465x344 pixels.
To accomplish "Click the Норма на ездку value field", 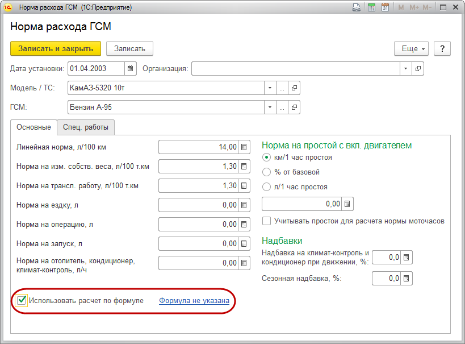I will click(x=199, y=205).
